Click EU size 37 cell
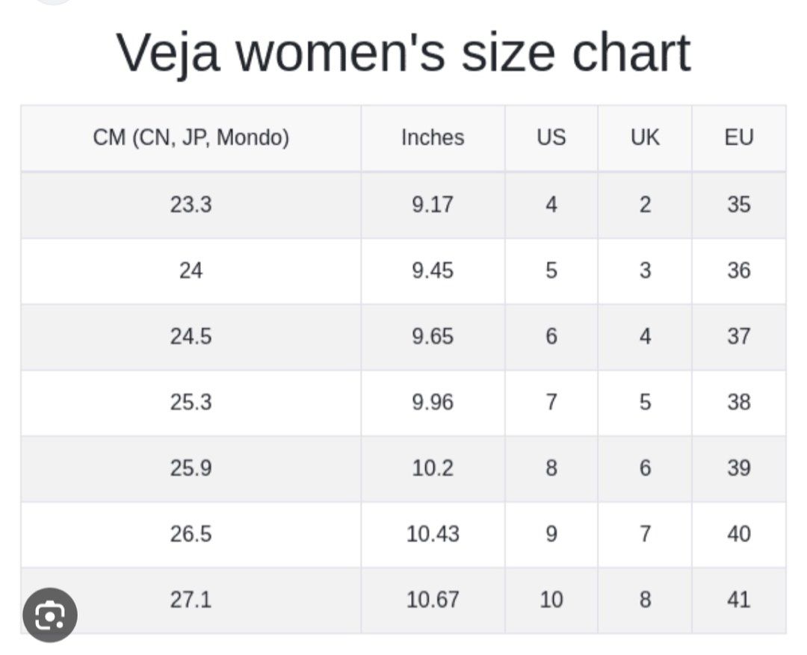The image size is (807, 655). coord(738,336)
